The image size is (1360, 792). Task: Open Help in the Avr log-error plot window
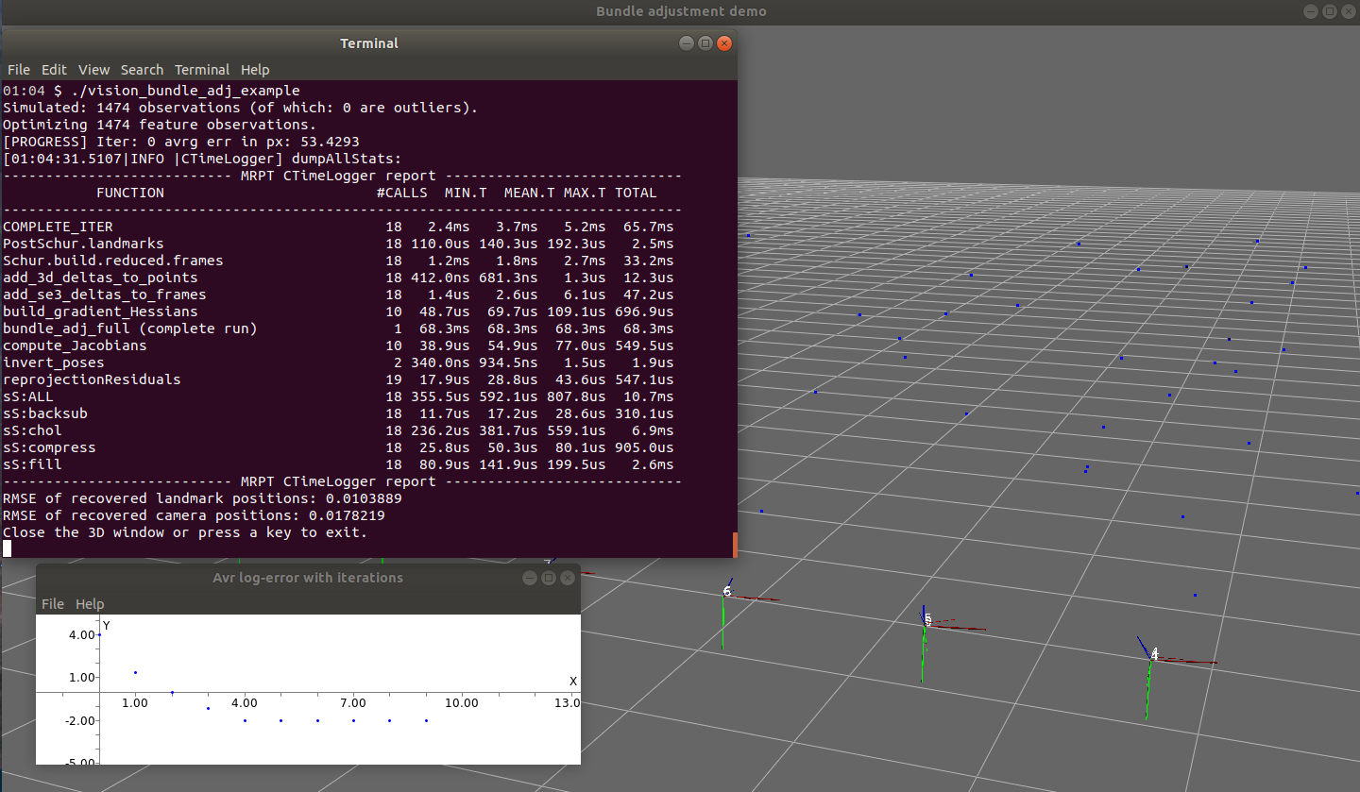pos(89,604)
